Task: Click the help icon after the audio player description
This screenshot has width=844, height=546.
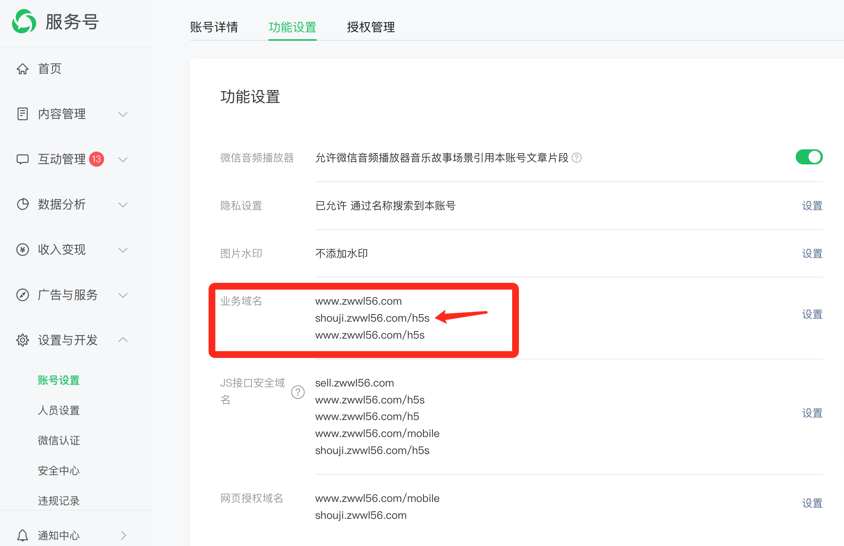Action: 577,158
